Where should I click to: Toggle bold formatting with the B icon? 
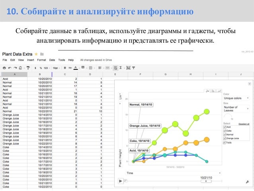(x=65, y=68)
